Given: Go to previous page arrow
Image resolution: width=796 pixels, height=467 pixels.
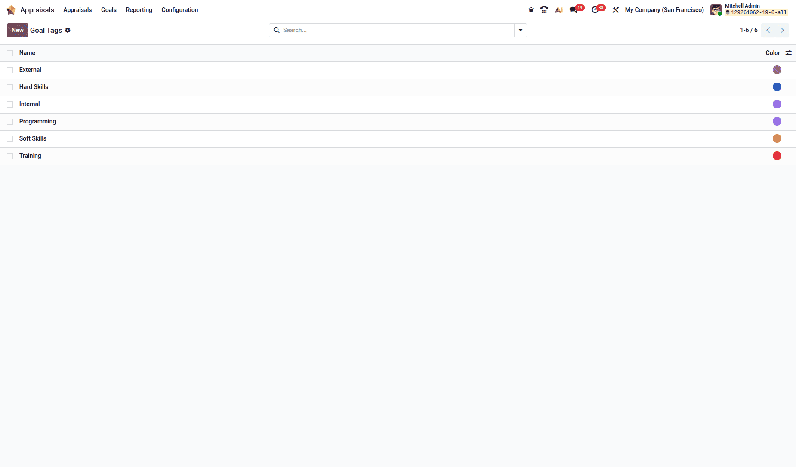Looking at the screenshot, I should click(768, 30).
